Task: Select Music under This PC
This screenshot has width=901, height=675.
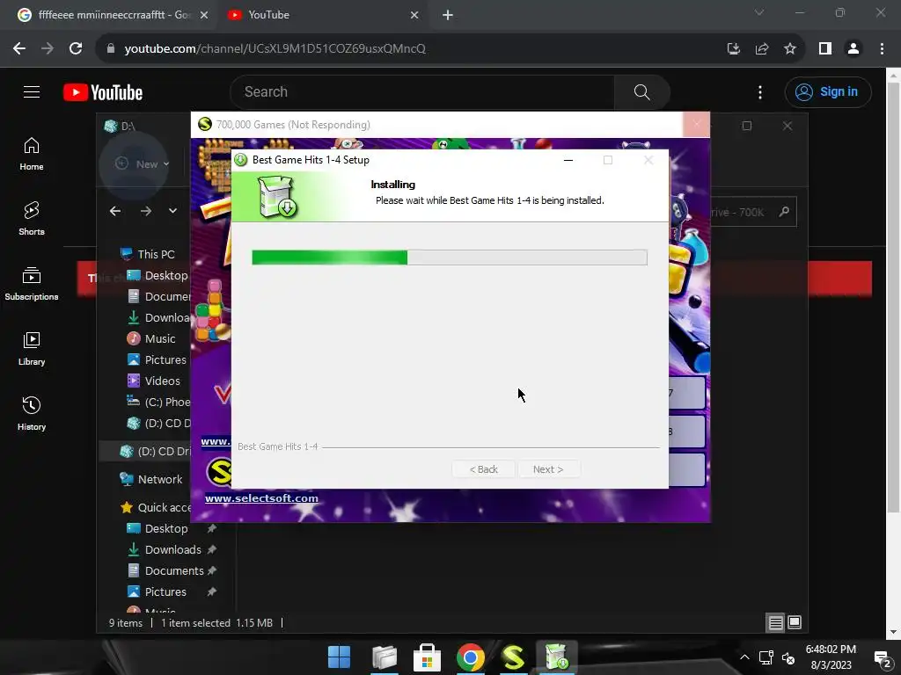Action: pos(151,338)
